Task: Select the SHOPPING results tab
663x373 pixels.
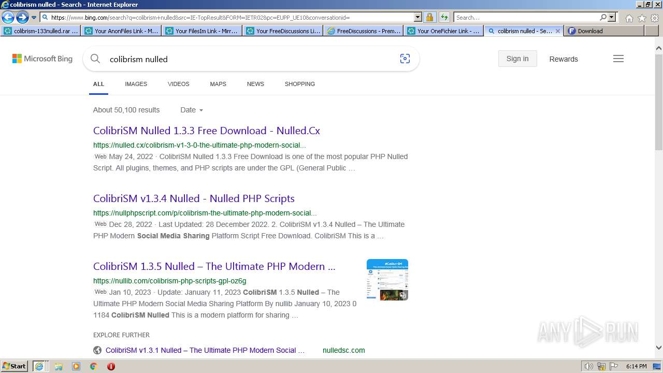Action: pyautogui.click(x=299, y=84)
